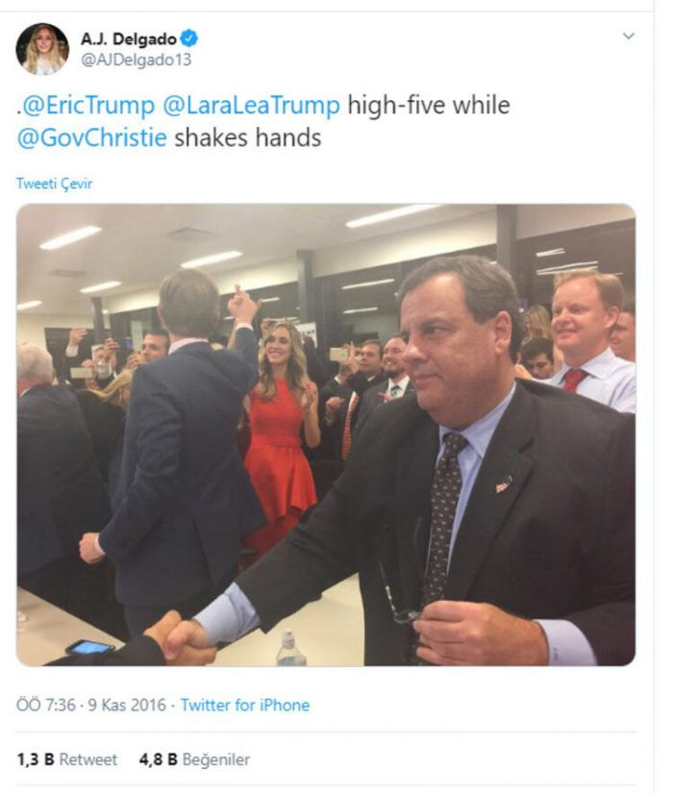
Task: Visit the @AJDelgado13 handle
Action: [137, 60]
